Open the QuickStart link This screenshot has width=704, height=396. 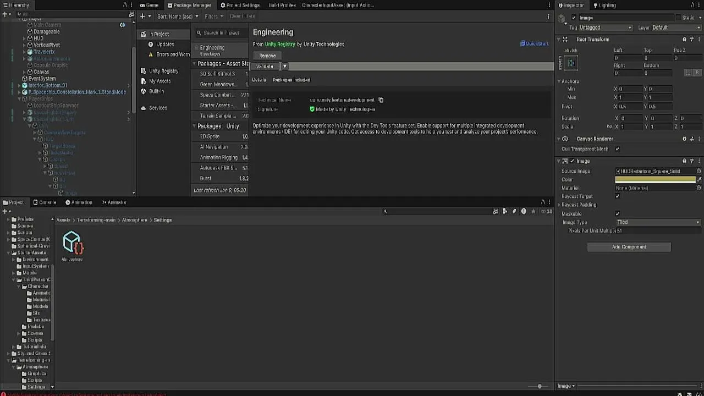click(535, 43)
